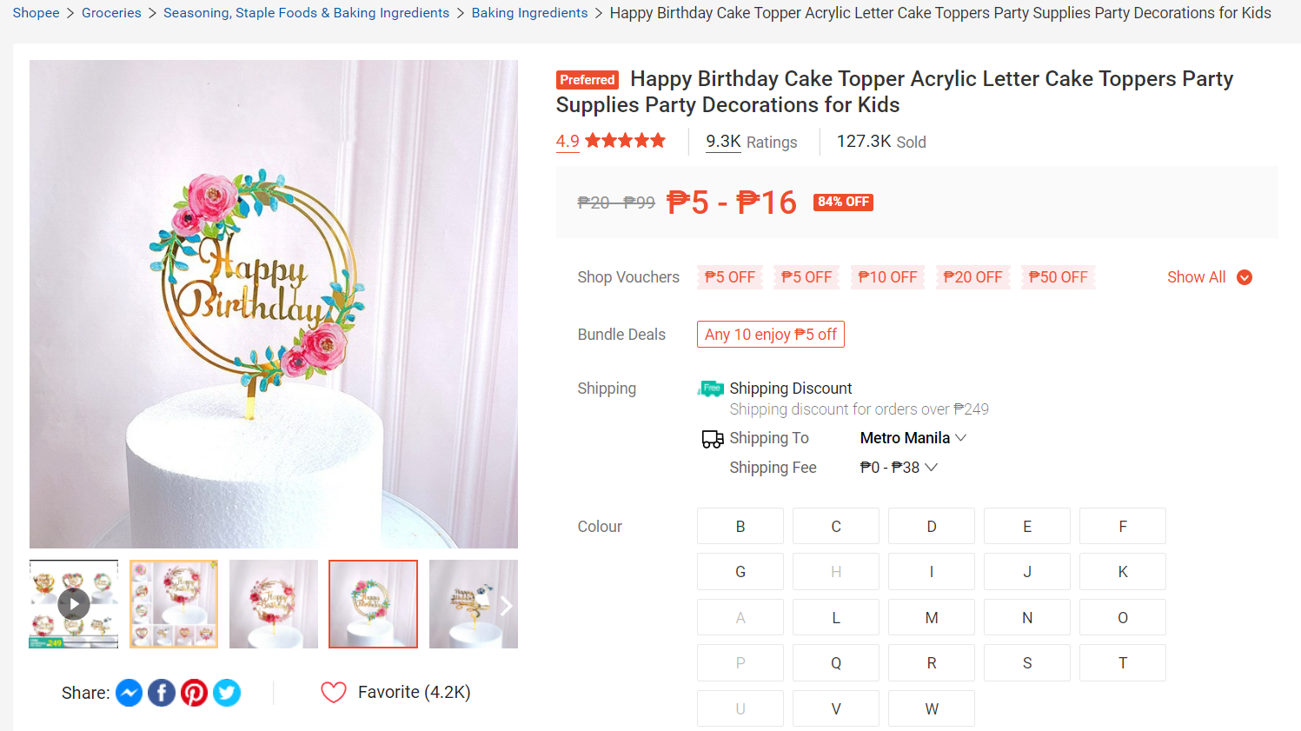Select colour option M
The width and height of the screenshot is (1301, 731).
(932, 618)
